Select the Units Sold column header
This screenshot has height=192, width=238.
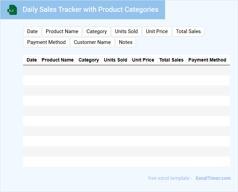coord(115,60)
